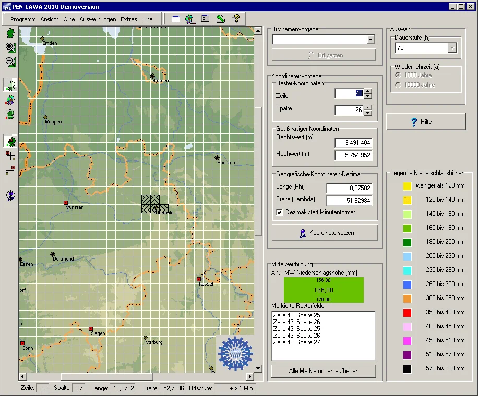Increase the Spalte value with up arrow
This screenshot has height=396, width=478.
point(368,107)
